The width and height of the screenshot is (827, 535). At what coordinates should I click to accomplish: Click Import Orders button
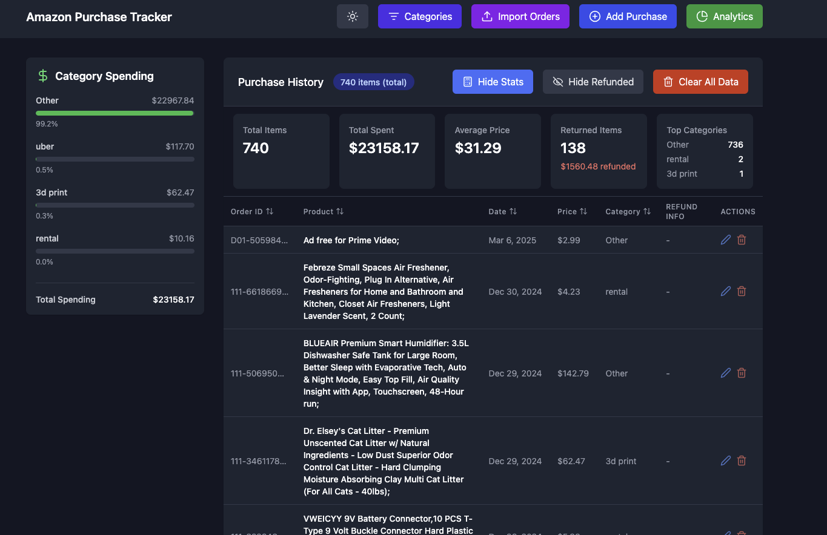[520, 16]
